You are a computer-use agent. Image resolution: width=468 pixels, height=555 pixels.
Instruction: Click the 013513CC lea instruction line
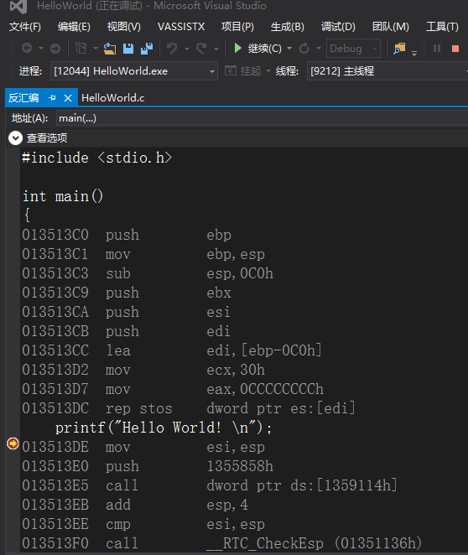click(x=172, y=350)
